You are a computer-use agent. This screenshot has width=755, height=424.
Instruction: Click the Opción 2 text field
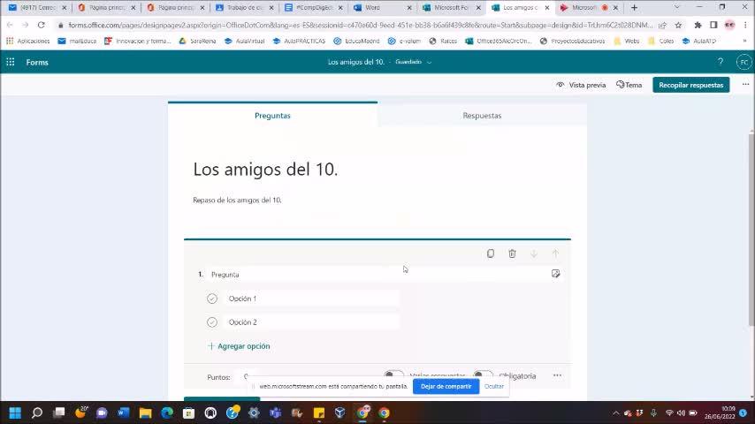[312, 322]
